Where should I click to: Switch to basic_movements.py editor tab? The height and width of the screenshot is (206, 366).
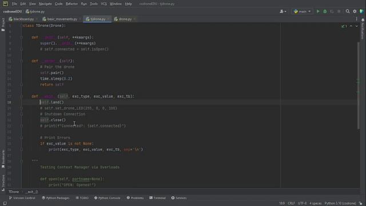[x=62, y=19]
